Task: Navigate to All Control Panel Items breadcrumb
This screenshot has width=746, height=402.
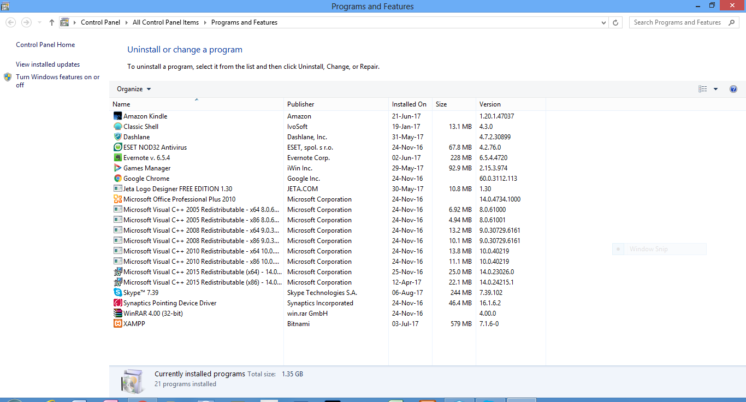Action: tap(166, 22)
